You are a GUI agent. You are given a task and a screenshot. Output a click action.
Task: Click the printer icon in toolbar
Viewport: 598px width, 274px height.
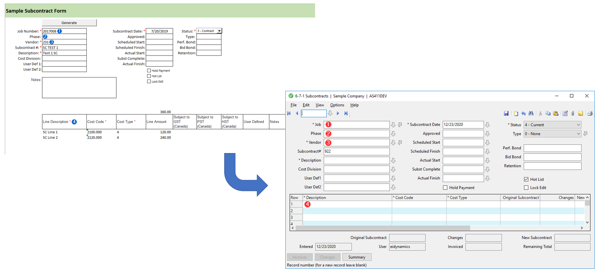(590, 114)
